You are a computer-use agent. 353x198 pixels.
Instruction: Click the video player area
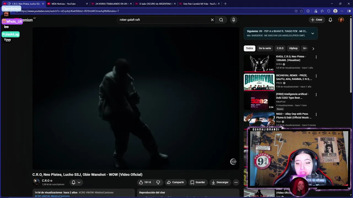click(x=136, y=98)
